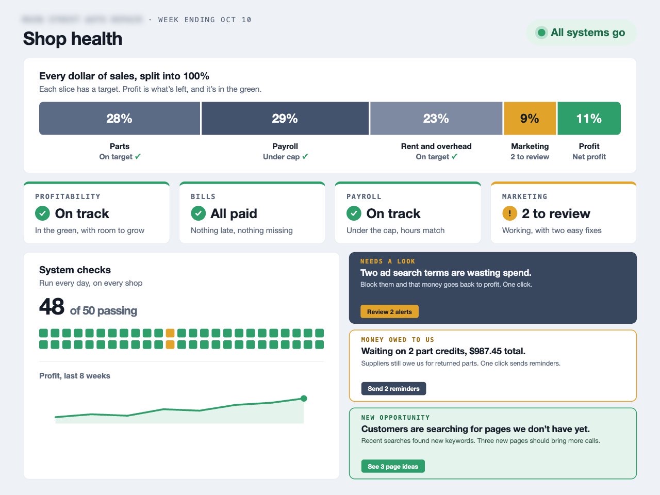Click the WEEK ENDING OCT 10 text
660x495 pixels.
coord(205,20)
